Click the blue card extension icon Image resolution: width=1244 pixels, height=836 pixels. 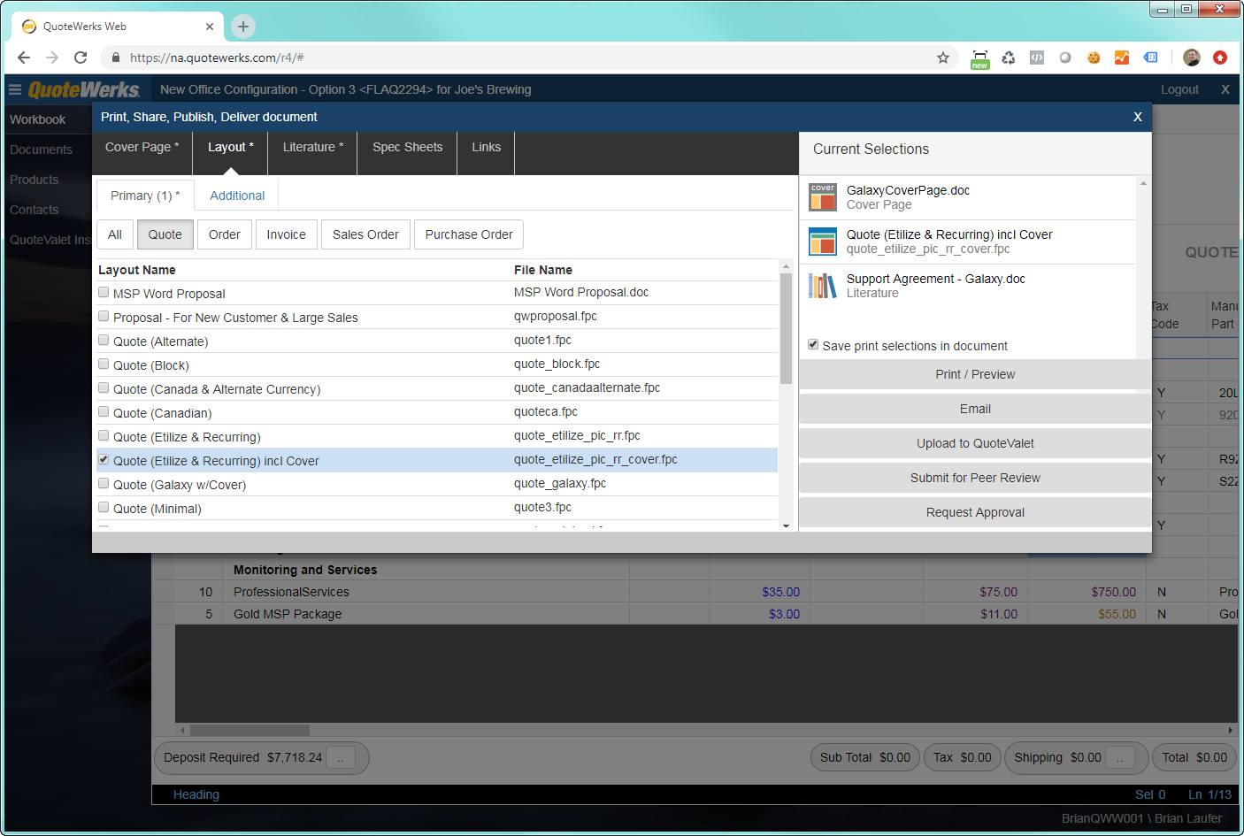1150,58
